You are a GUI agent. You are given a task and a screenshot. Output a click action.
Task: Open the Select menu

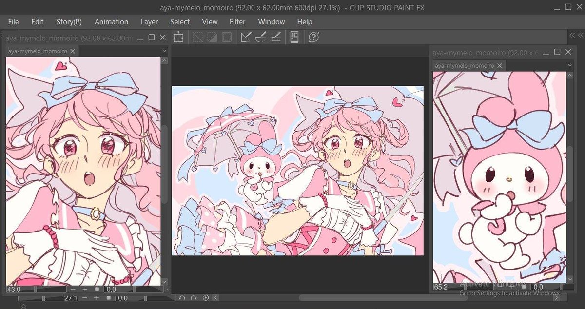point(180,22)
